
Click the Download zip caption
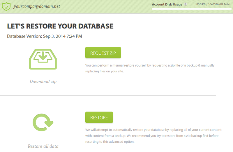point(43,82)
